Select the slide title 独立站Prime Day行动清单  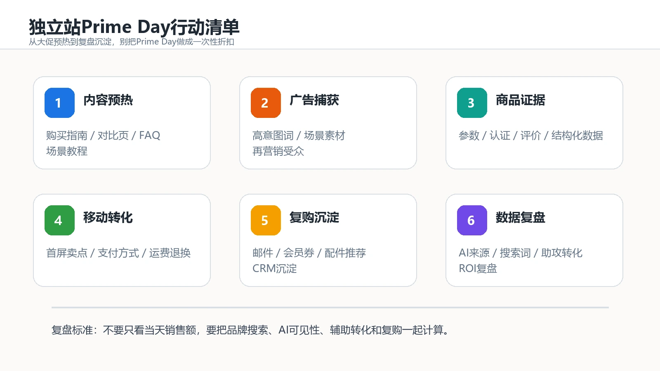tap(134, 27)
